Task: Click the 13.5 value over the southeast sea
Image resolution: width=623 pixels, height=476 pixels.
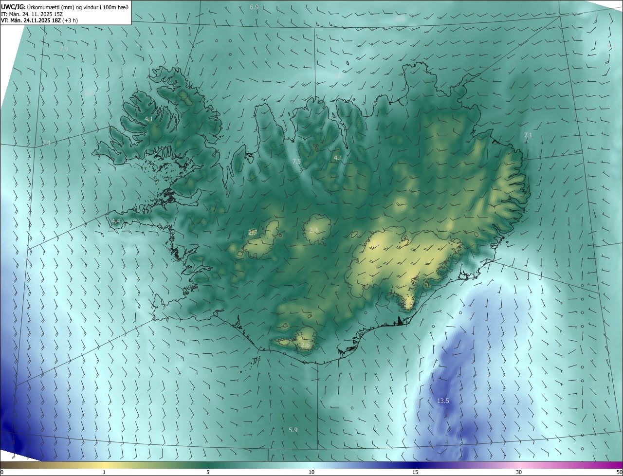Action: pos(443,401)
